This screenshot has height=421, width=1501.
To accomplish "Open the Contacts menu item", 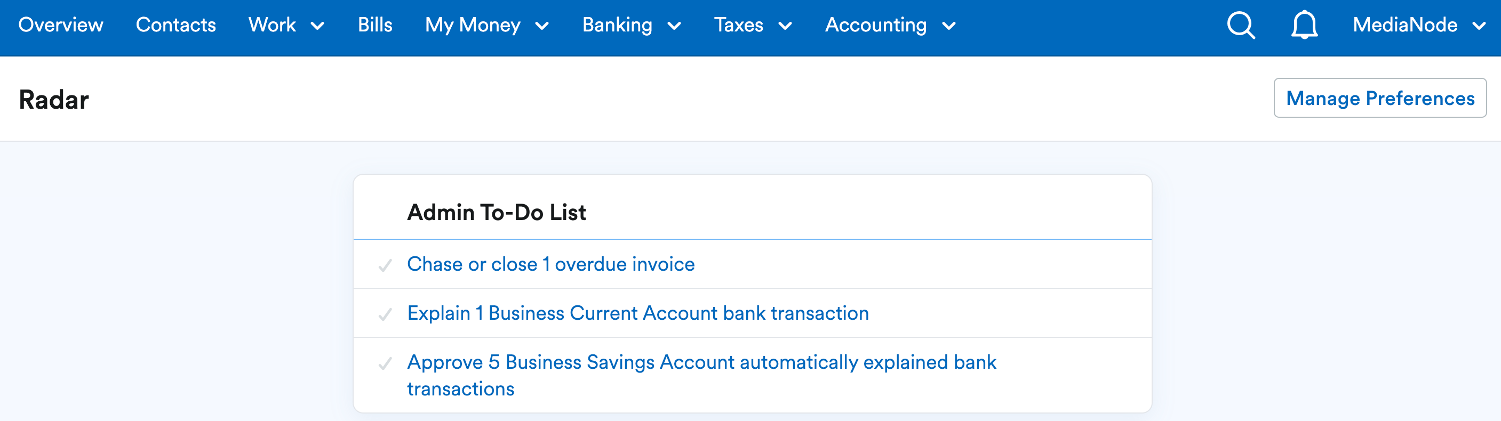I will (x=175, y=25).
